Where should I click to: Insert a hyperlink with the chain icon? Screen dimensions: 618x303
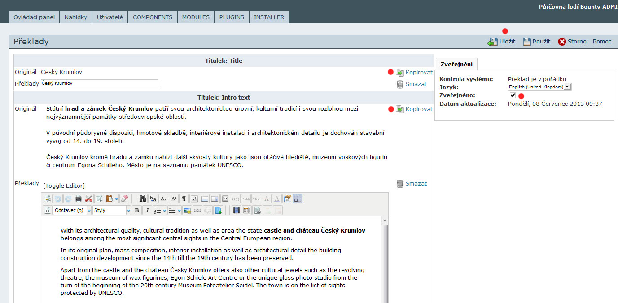pos(197,210)
